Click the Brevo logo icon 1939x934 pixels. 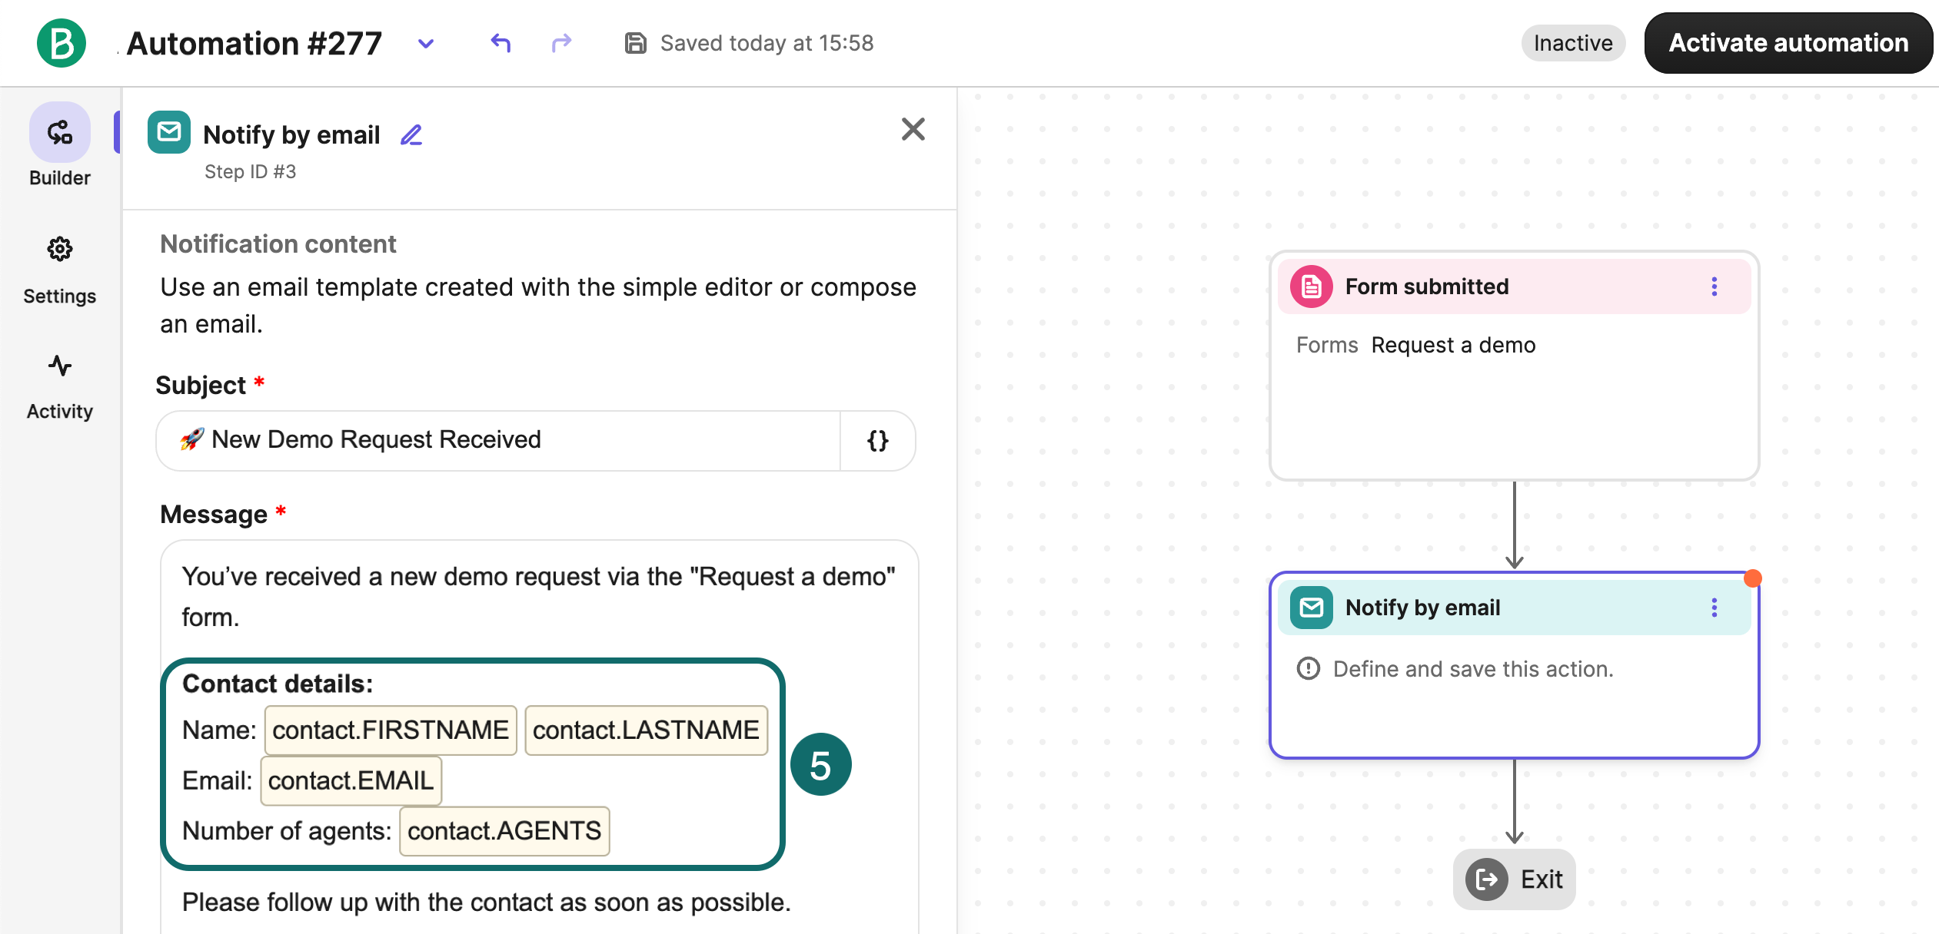click(x=62, y=43)
